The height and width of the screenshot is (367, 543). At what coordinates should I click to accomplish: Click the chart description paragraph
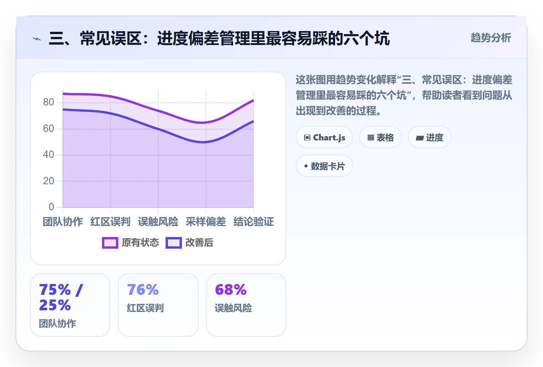tap(404, 95)
